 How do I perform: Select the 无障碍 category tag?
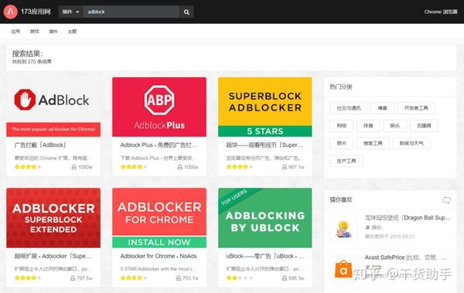coord(424,126)
